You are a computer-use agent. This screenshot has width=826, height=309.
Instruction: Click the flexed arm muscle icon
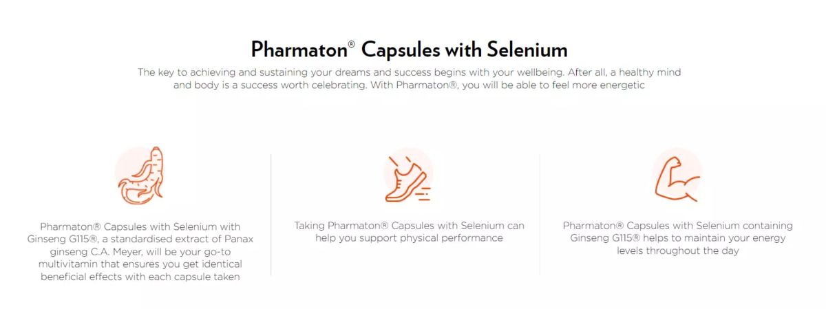(x=677, y=176)
